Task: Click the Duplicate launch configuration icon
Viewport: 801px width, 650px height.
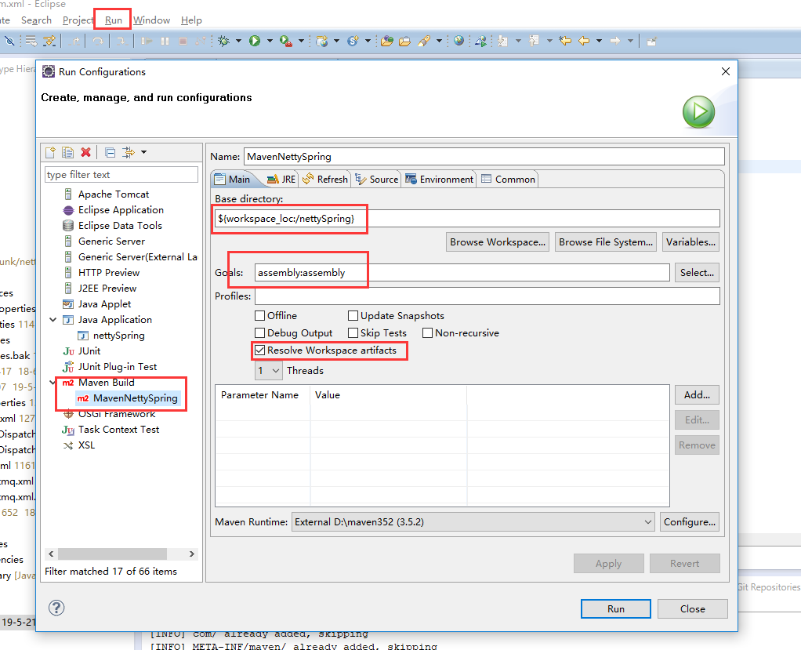Action: 67,152
